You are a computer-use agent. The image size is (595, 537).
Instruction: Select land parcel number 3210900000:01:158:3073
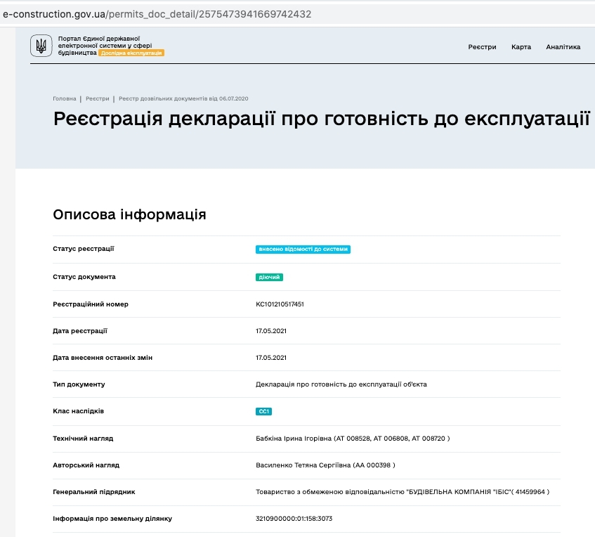[x=294, y=519]
